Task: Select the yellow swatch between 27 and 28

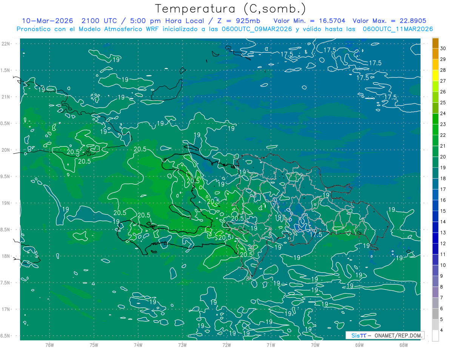Action: pos(435,76)
